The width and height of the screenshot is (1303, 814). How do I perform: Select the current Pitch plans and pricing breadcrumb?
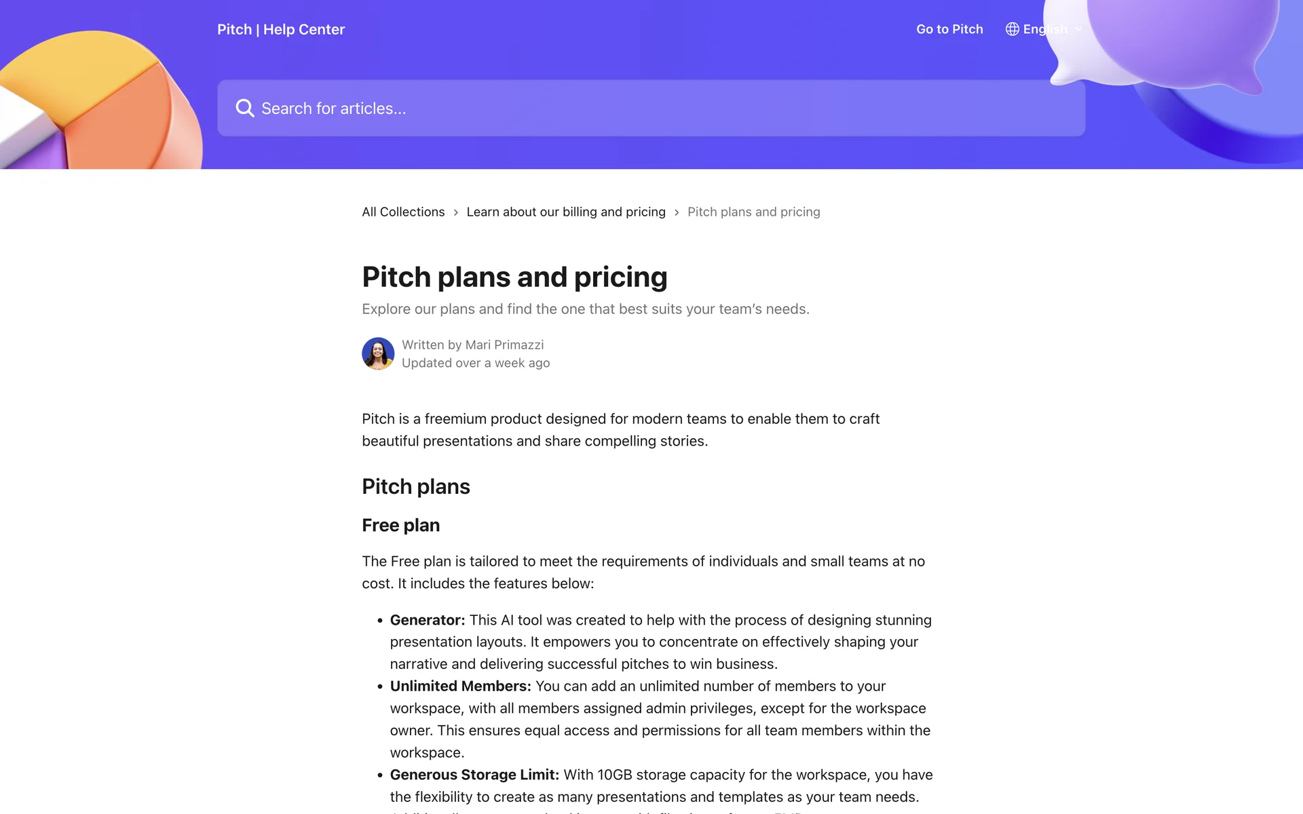pyautogui.click(x=753, y=212)
